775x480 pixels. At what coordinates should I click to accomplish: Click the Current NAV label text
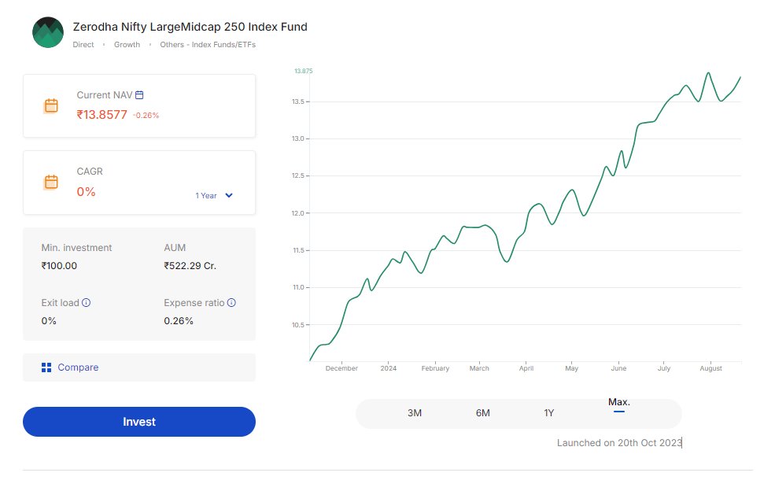coord(105,95)
